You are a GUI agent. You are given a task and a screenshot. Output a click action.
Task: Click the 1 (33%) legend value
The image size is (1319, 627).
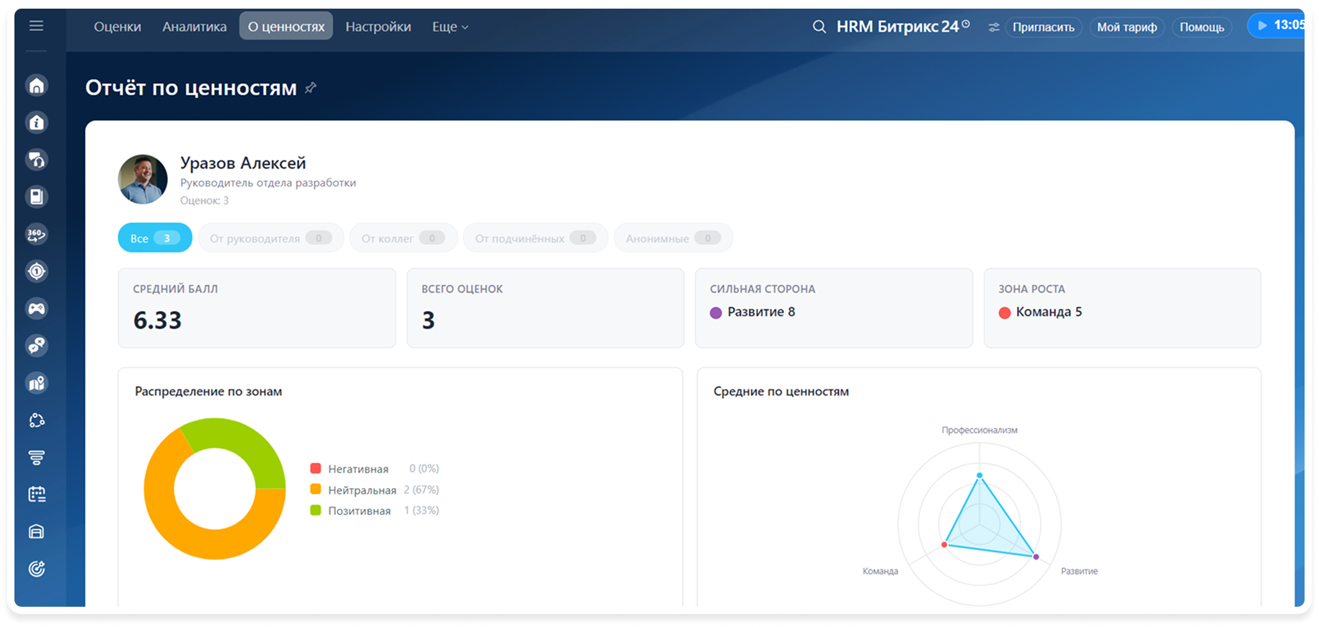(x=421, y=510)
